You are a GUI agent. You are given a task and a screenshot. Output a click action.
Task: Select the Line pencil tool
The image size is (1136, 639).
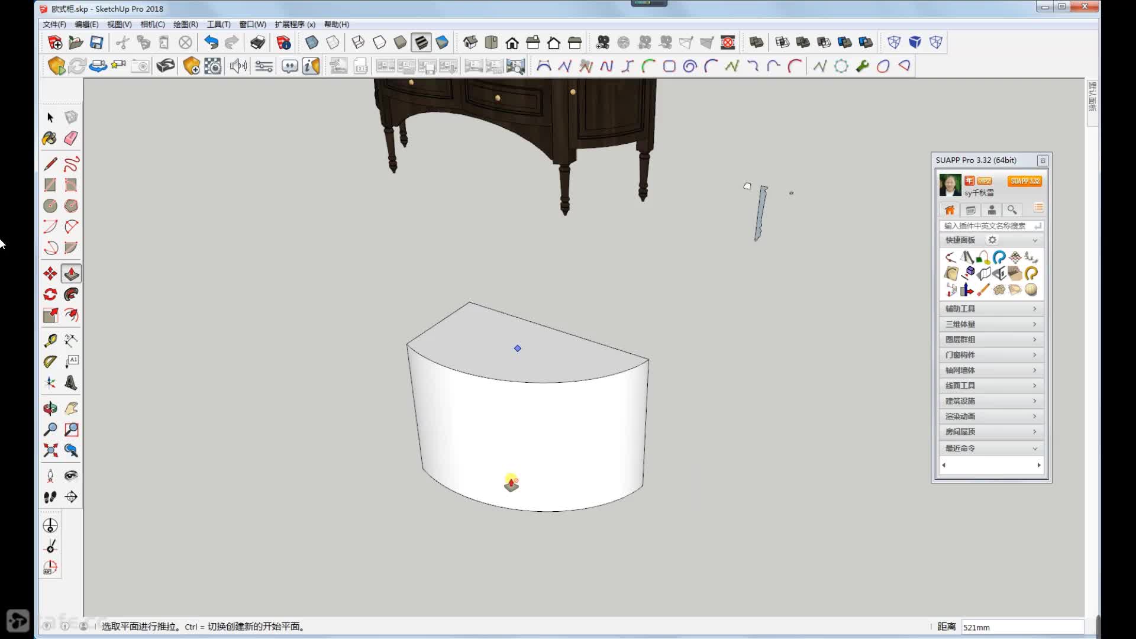pos(50,164)
